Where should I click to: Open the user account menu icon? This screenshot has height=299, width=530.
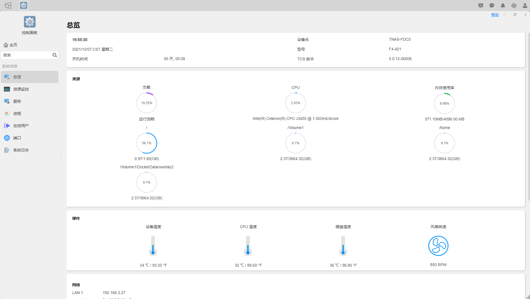pos(525,6)
